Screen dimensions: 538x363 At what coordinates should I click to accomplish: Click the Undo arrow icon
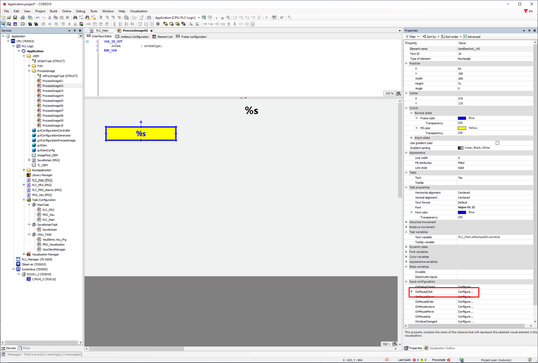pos(38,17)
